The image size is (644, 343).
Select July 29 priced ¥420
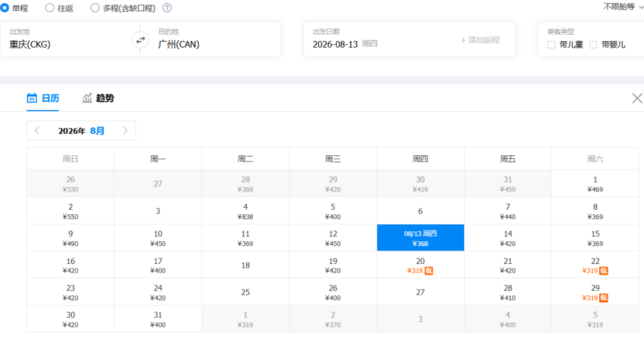click(333, 184)
